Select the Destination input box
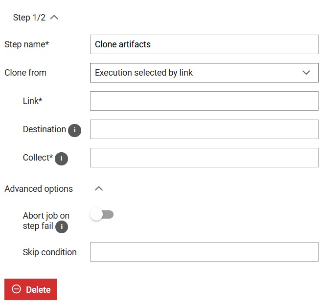The image size is (322, 305). 204,129
